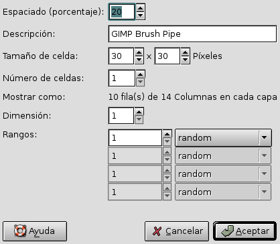
Task: Confirm with the Aceptar button
Action: (x=244, y=231)
